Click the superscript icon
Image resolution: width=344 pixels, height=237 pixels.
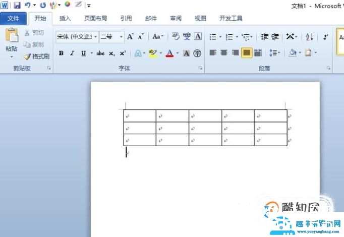[x=123, y=53]
